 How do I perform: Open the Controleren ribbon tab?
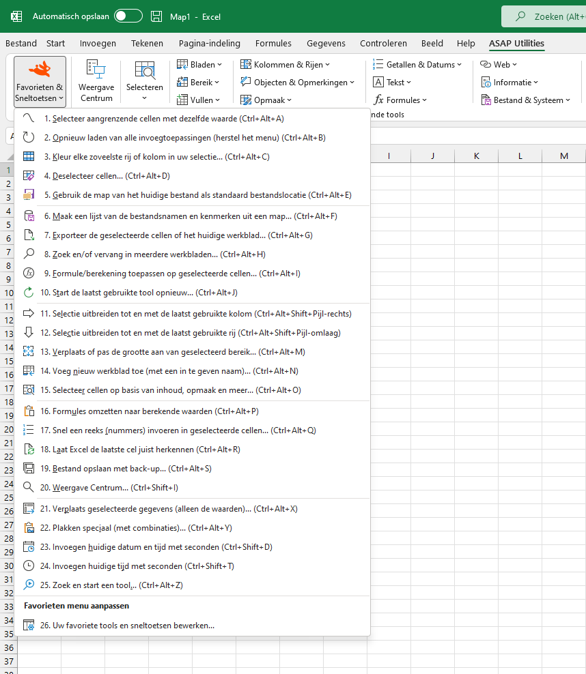tap(383, 43)
